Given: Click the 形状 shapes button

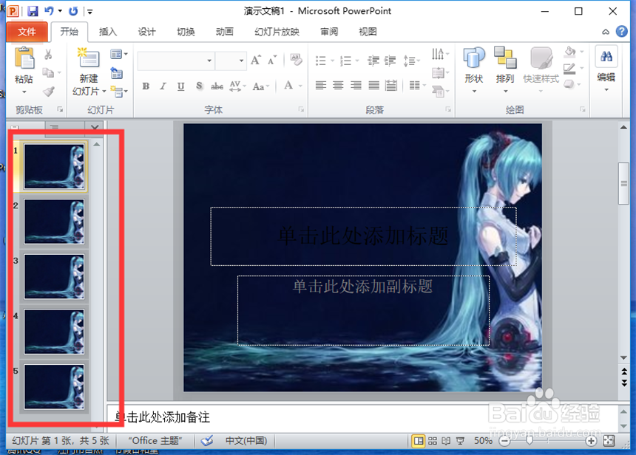Looking at the screenshot, I should click(474, 69).
